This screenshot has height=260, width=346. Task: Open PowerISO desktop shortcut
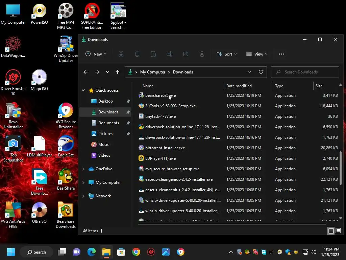click(x=39, y=14)
